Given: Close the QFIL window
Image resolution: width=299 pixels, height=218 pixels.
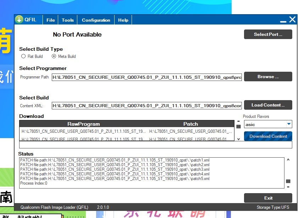Looking at the screenshot, I should [x=292, y=20].
